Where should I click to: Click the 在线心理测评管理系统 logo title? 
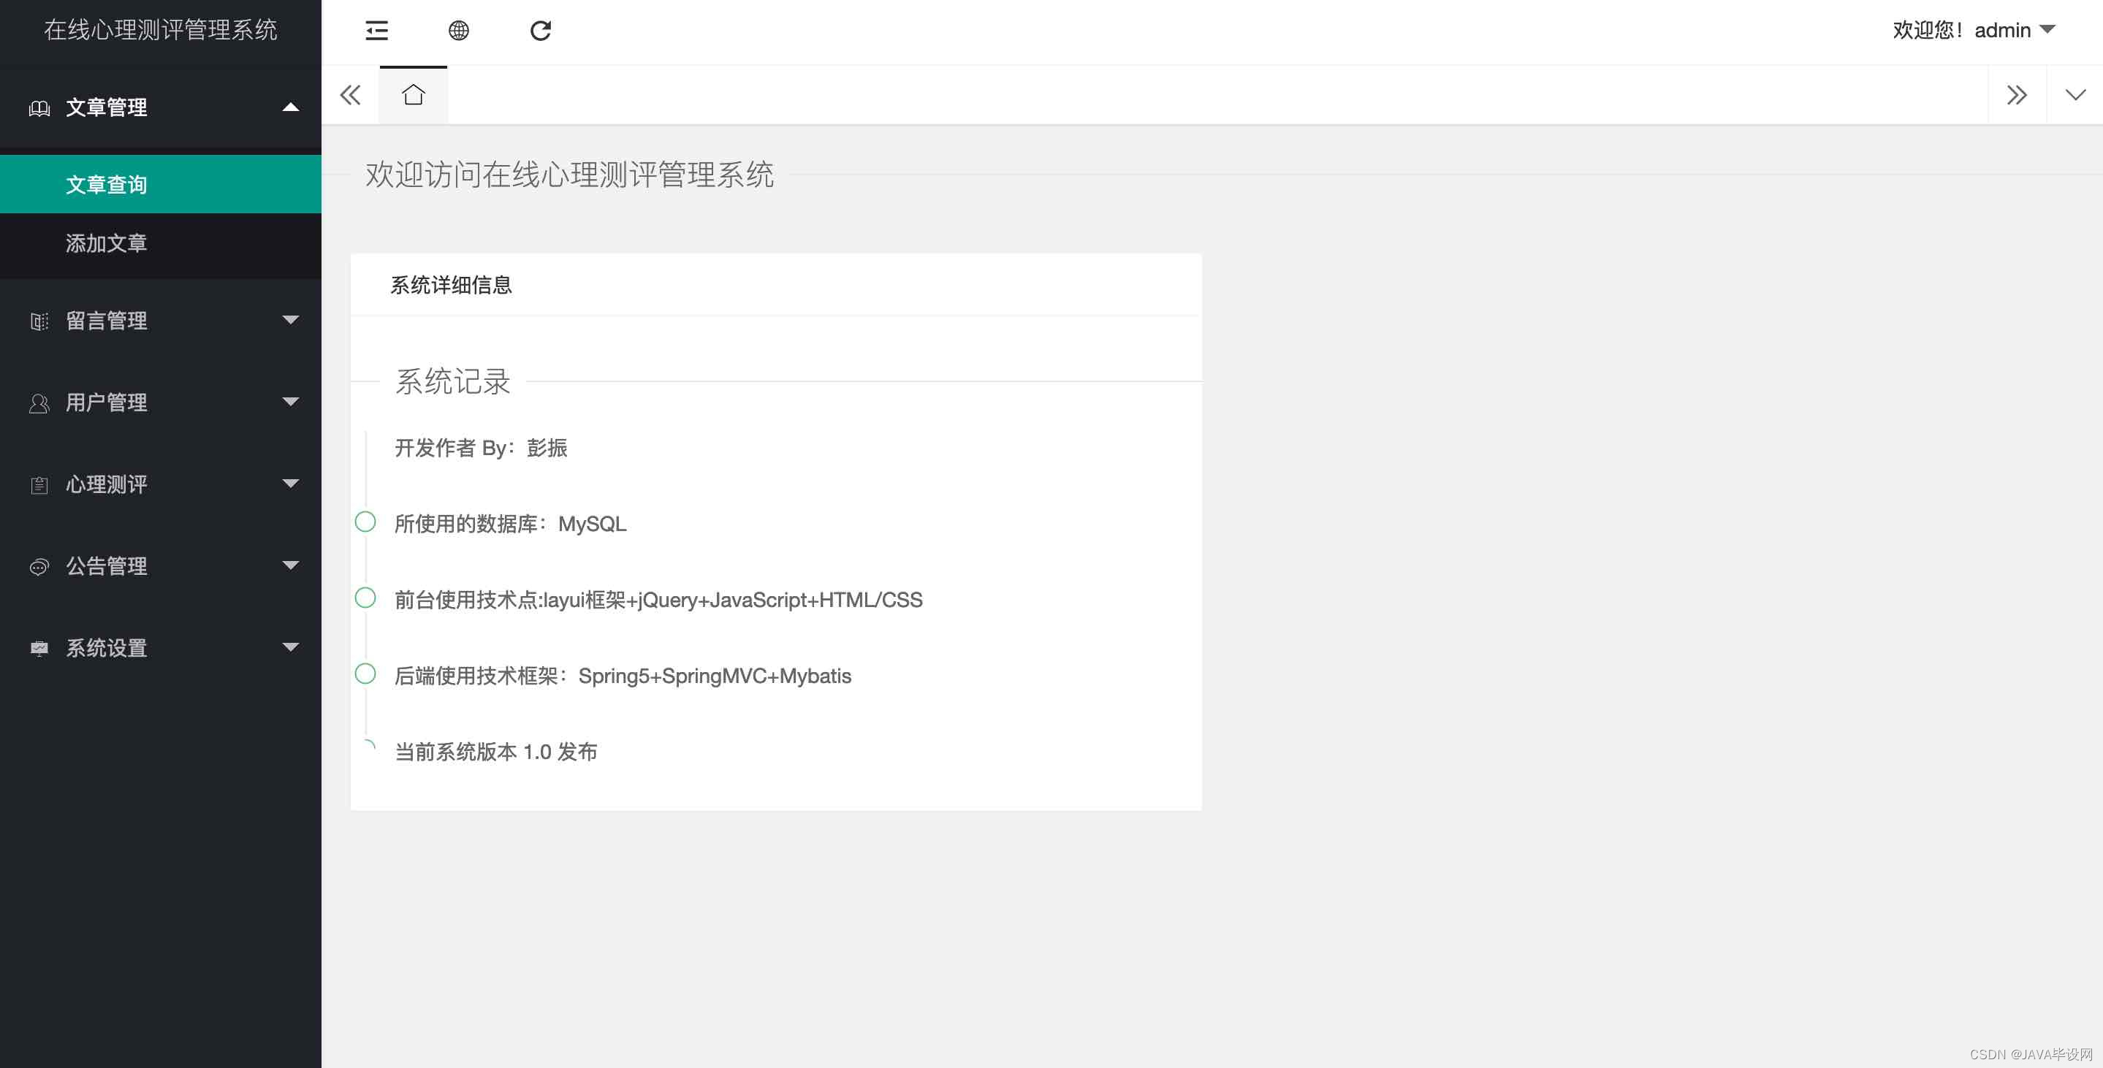pos(160,30)
